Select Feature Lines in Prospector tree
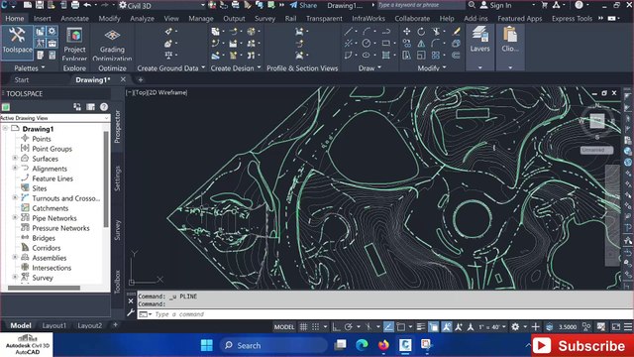This screenshot has height=357, width=634. click(53, 178)
